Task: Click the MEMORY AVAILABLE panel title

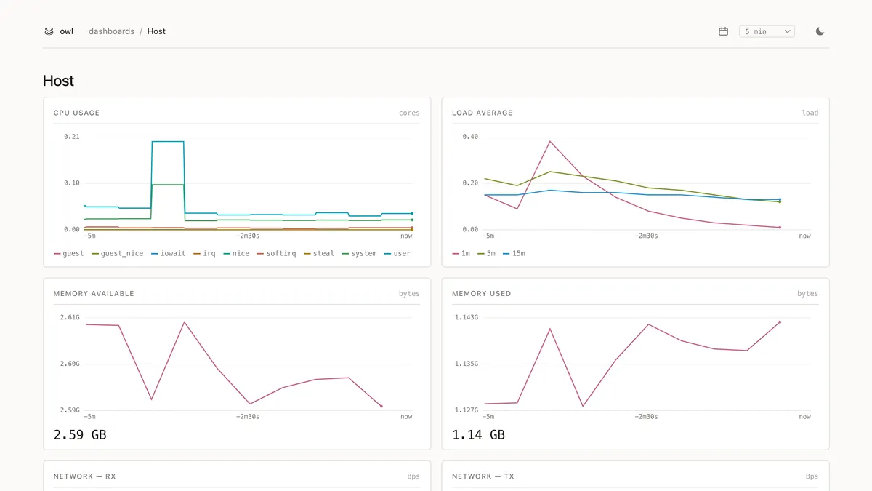Action: point(94,294)
